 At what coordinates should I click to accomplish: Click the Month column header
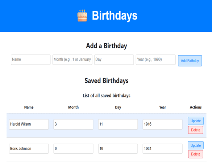[73, 107]
